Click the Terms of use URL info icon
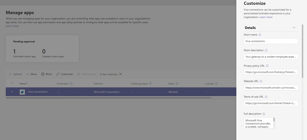Viewport: 307px width, 140px height. coord(266,97)
